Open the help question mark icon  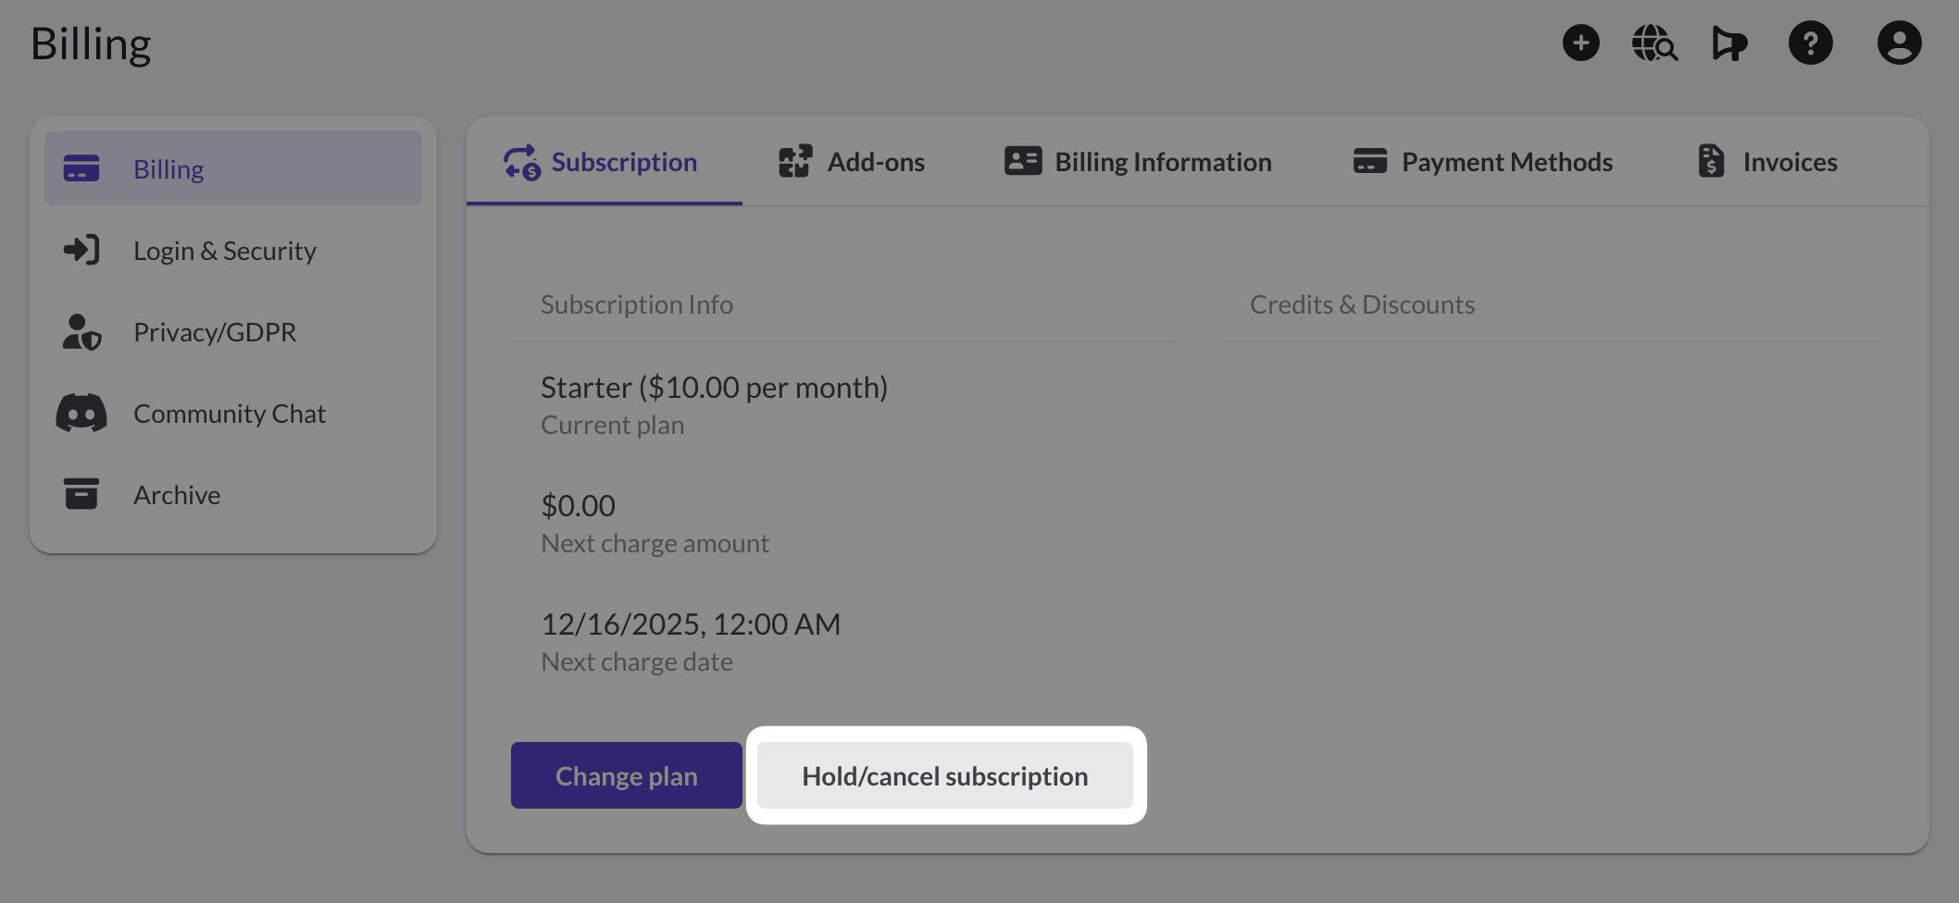pos(1810,43)
